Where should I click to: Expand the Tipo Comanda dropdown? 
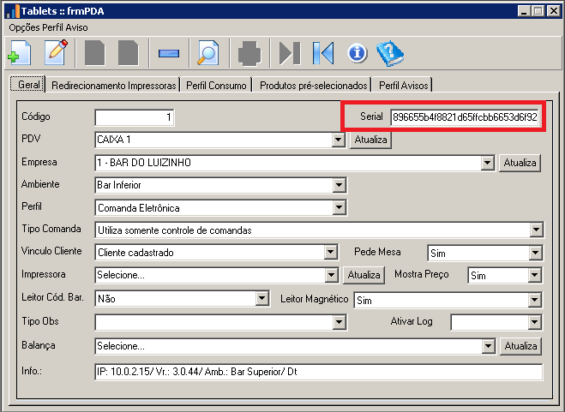click(x=536, y=230)
